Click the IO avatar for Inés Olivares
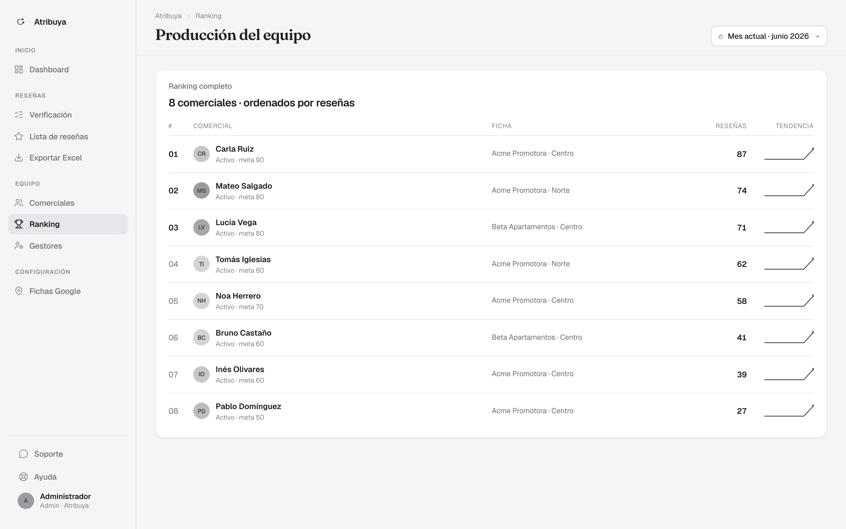This screenshot has height=529, width=846. (x=201, y=374)
